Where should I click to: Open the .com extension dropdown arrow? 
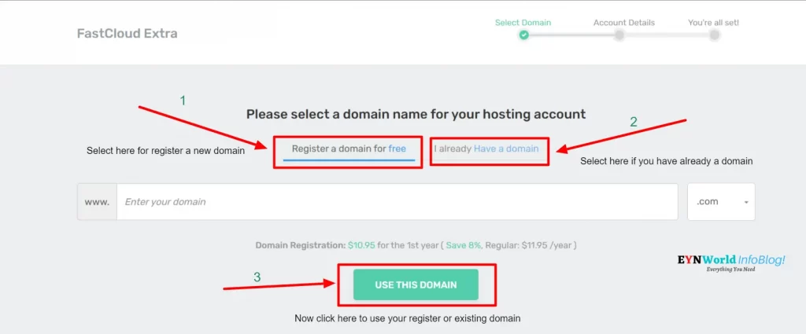coord(746,202)
